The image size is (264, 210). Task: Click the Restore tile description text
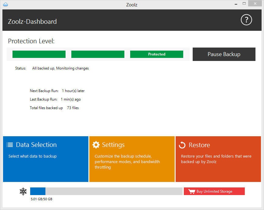[x=216, y=159]
